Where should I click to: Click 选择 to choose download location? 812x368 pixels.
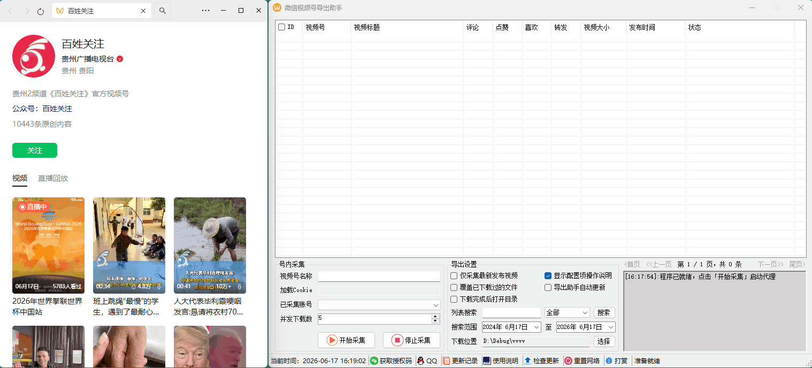coord(604,341)
